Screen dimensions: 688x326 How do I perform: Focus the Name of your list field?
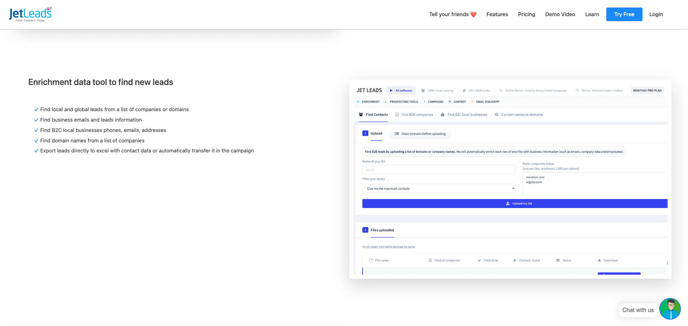(439, 170)
